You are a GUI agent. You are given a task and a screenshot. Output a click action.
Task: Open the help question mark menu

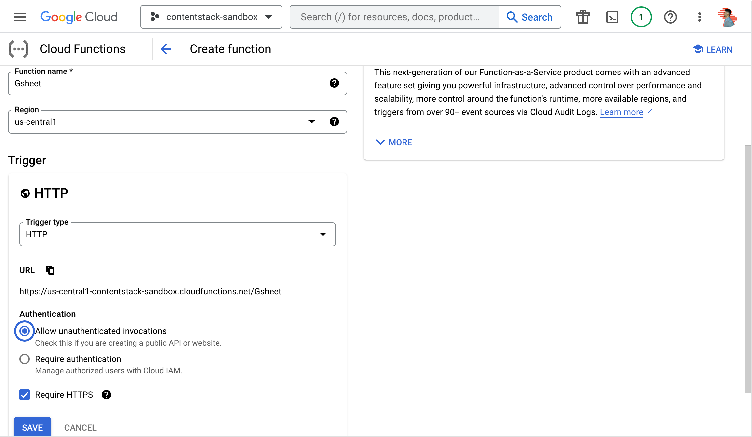point(670,17)
